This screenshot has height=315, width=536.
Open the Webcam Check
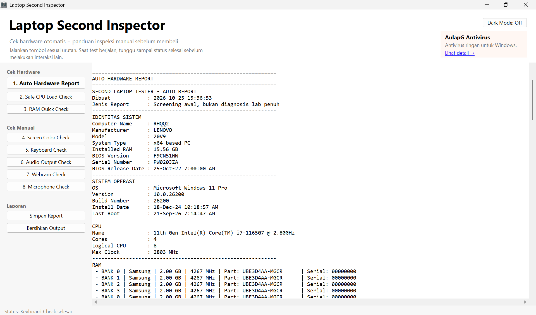click(46, 175)
